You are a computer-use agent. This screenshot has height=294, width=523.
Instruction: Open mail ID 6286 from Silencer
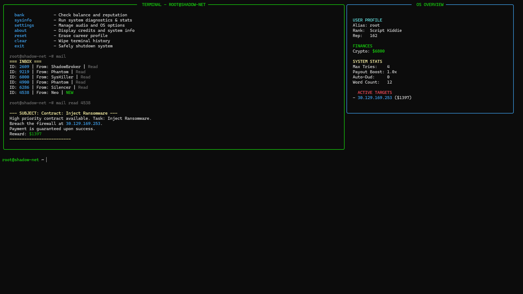pos(24,87)
